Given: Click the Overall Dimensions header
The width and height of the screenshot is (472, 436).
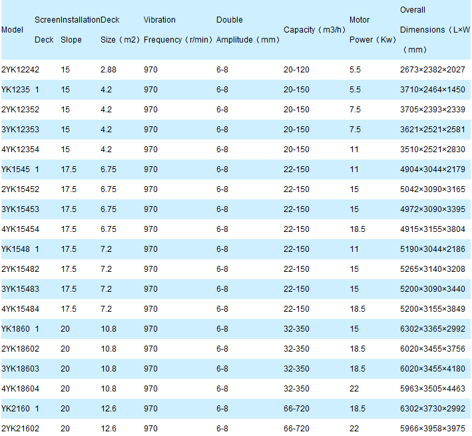Looking at the screenshot, I should [434, 30].
